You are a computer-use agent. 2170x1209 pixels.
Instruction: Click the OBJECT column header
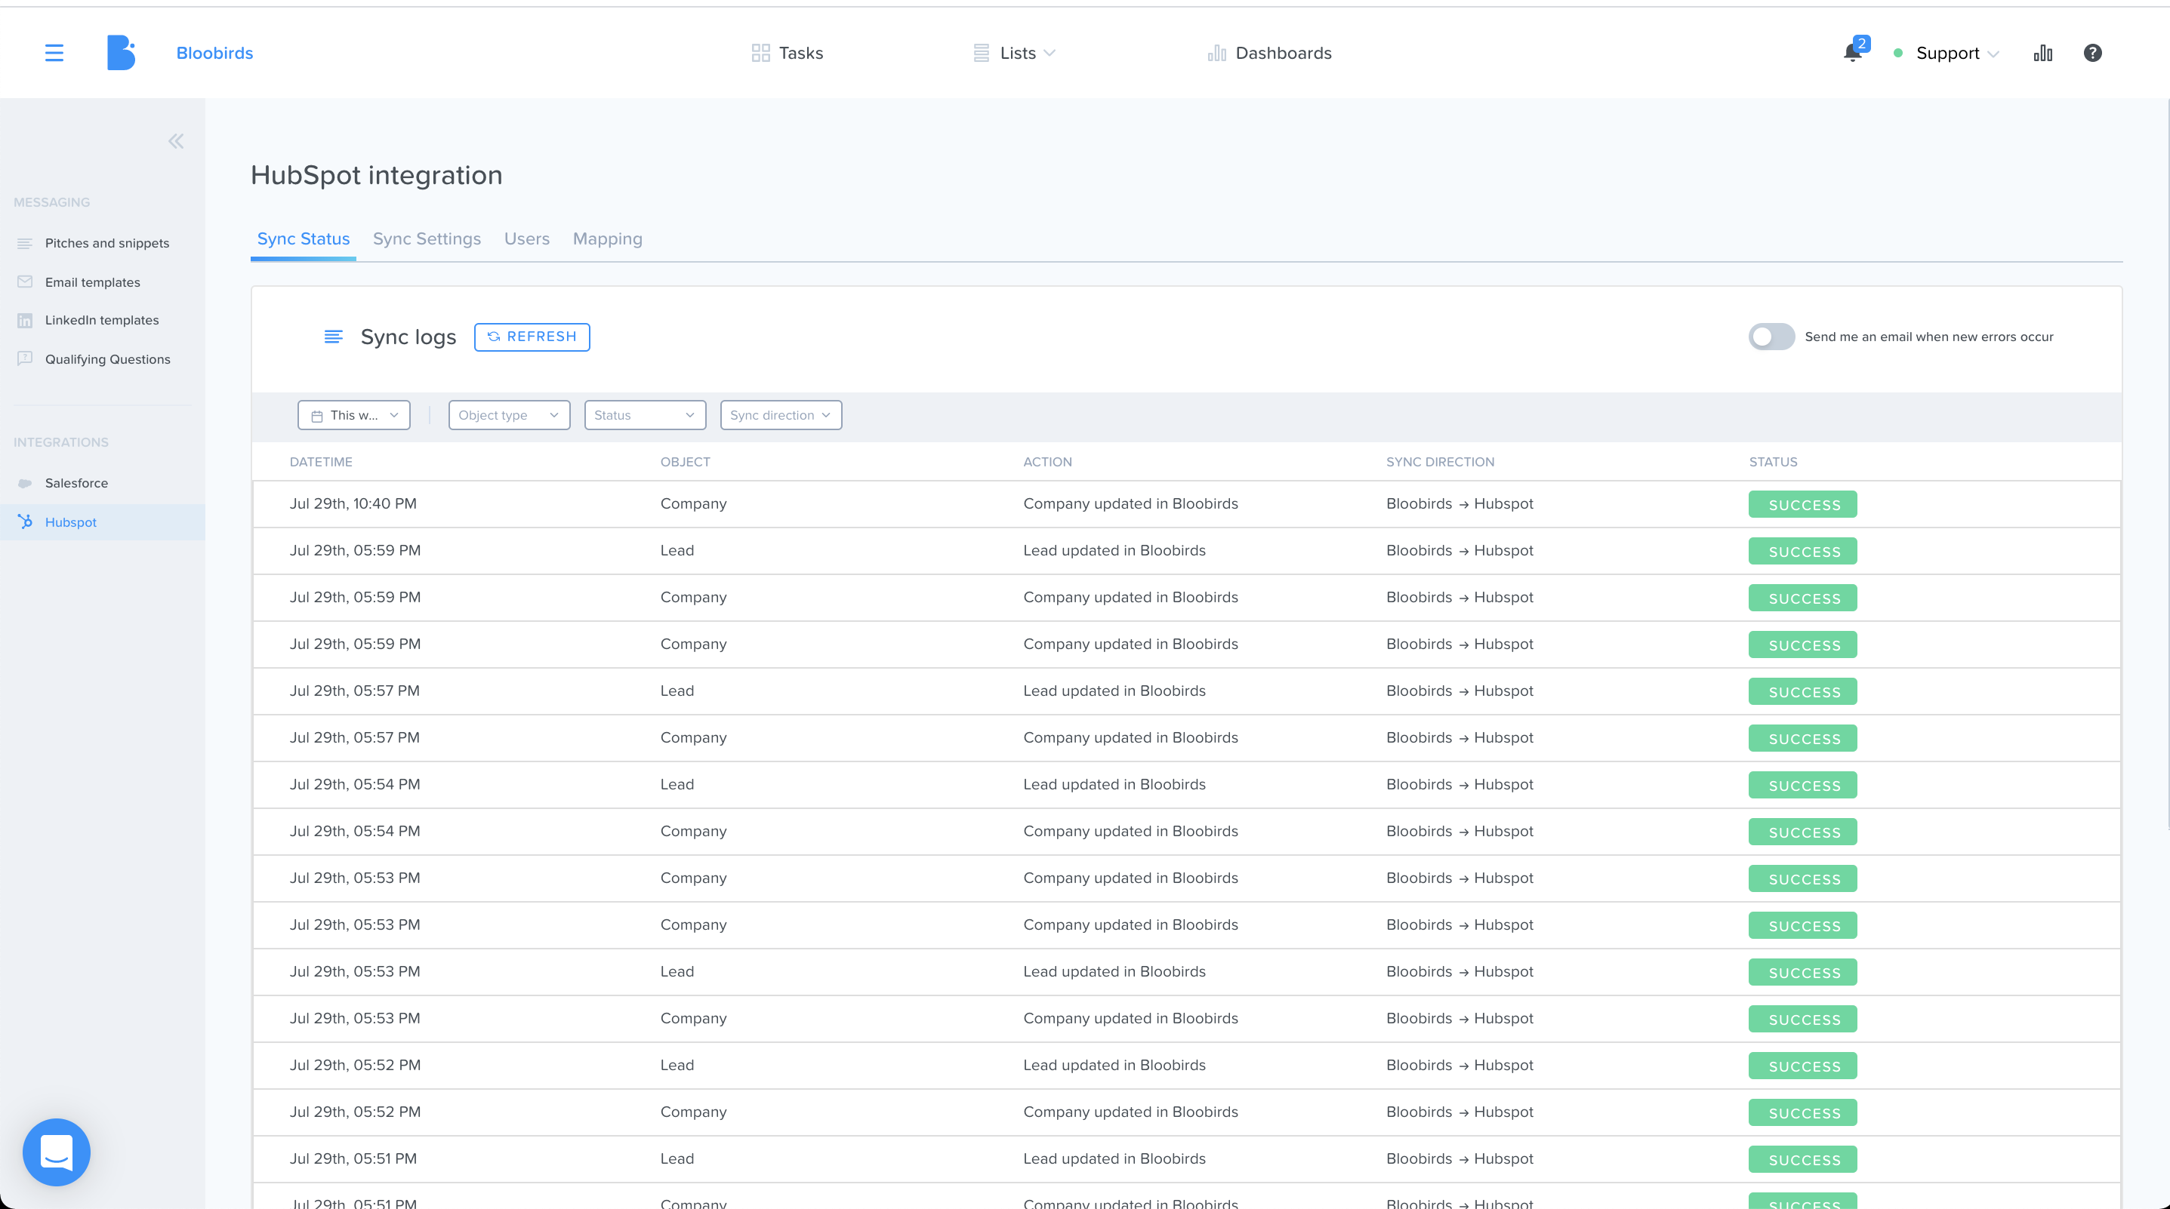point(685,462)
